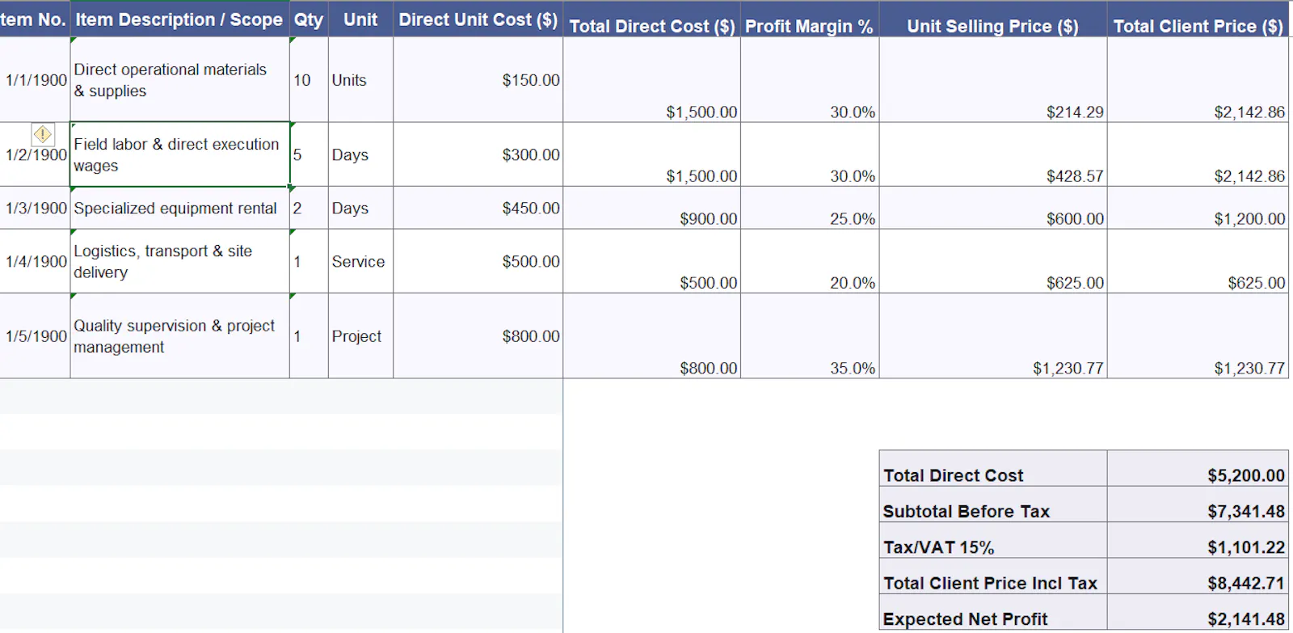Screen dimensions: 1293x633
Task: Select the Total Direct Cost ($) header
Action: [652, 19]
